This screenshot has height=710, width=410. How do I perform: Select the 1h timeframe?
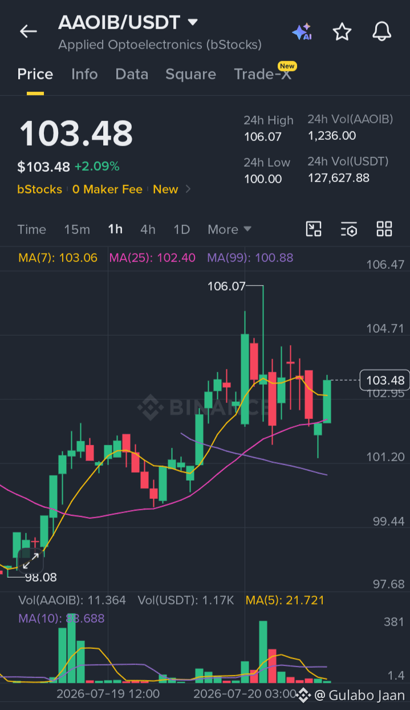coord(115,229)
